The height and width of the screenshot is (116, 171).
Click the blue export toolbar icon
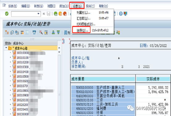[x=34, y=32]
